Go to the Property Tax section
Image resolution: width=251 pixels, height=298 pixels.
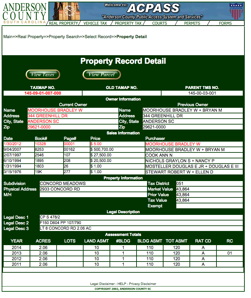pos(128,23)
